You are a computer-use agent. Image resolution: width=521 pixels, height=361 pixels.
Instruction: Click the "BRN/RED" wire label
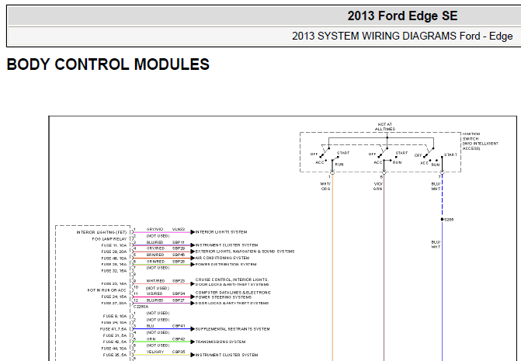tap(155, 255)
